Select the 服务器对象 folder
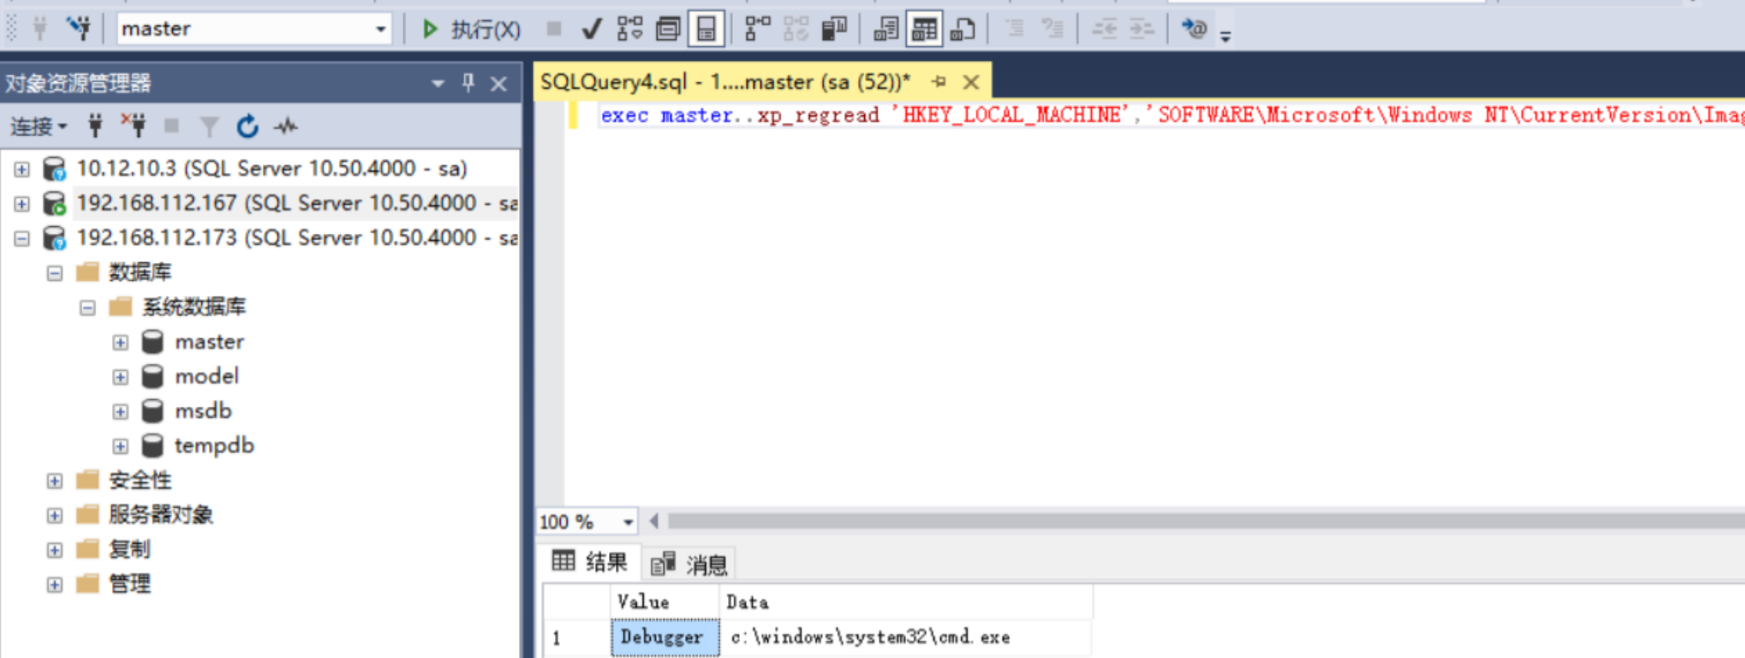Image resolution: width=1745 pixels, height=658 pixels. [160, 515]
